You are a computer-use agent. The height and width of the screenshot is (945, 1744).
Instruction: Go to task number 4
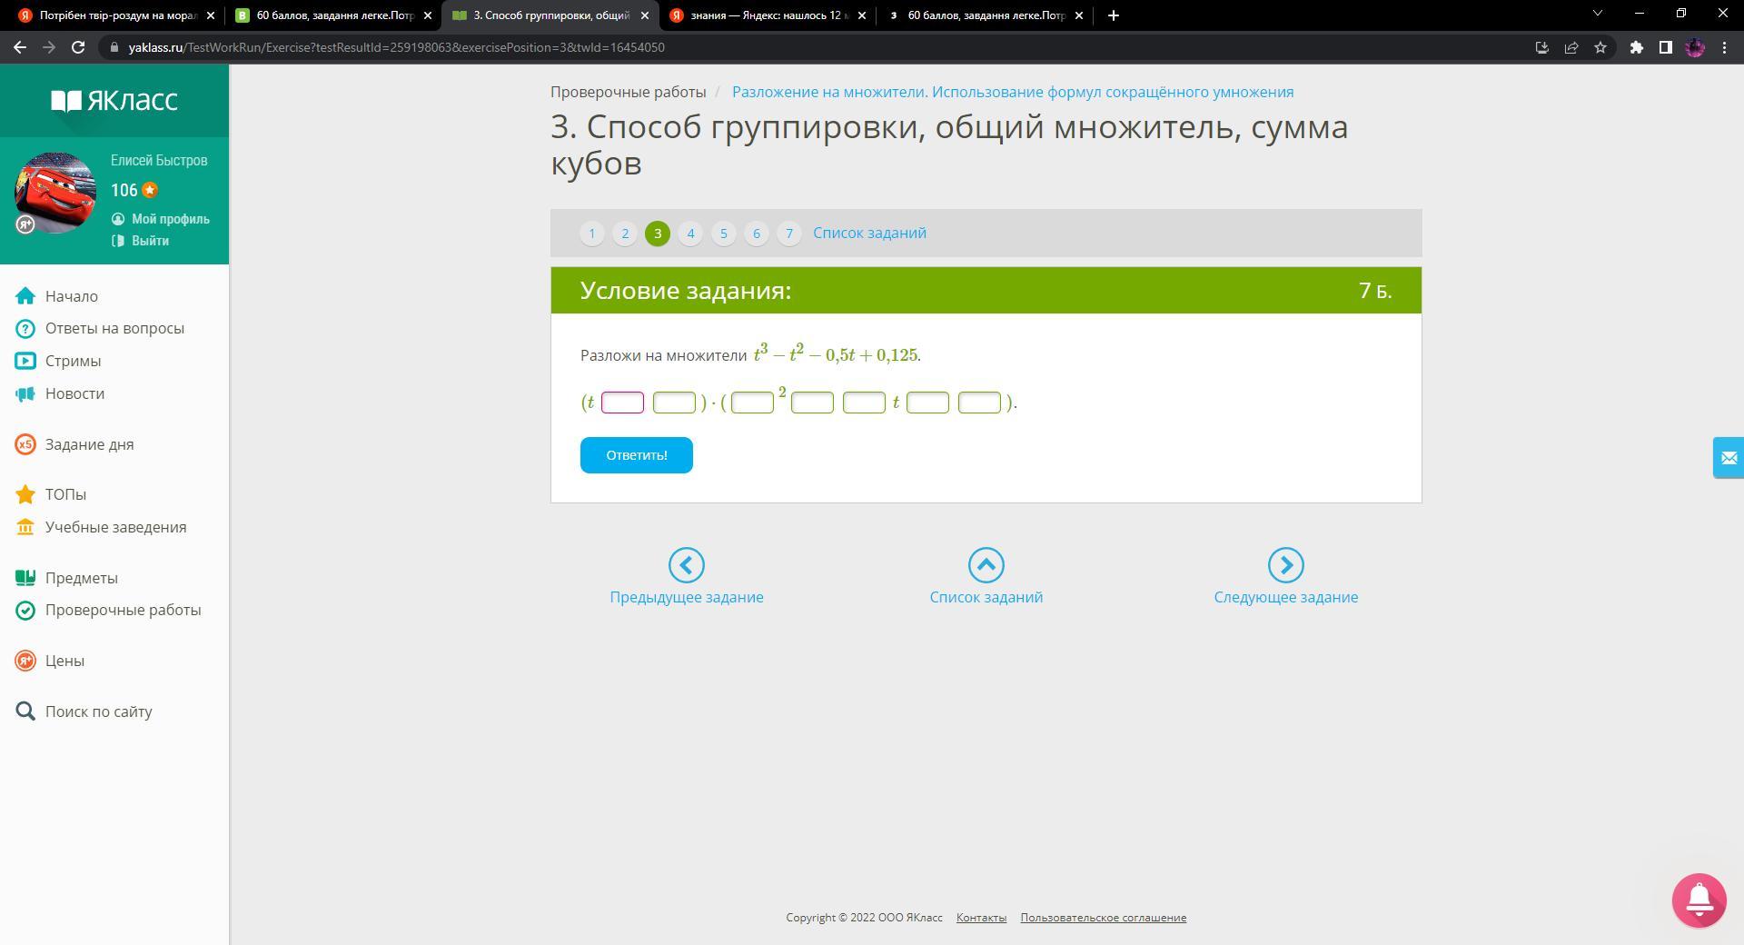pyautogui.click(x=690, y=234)
